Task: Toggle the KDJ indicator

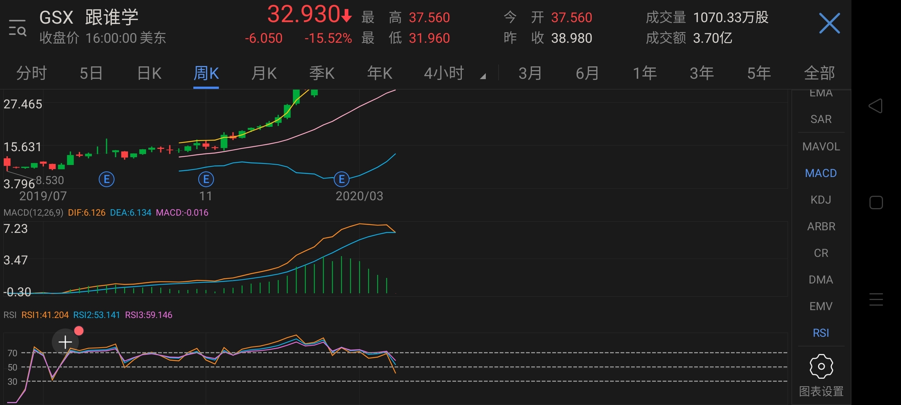Action: click(x=821, y=199)
